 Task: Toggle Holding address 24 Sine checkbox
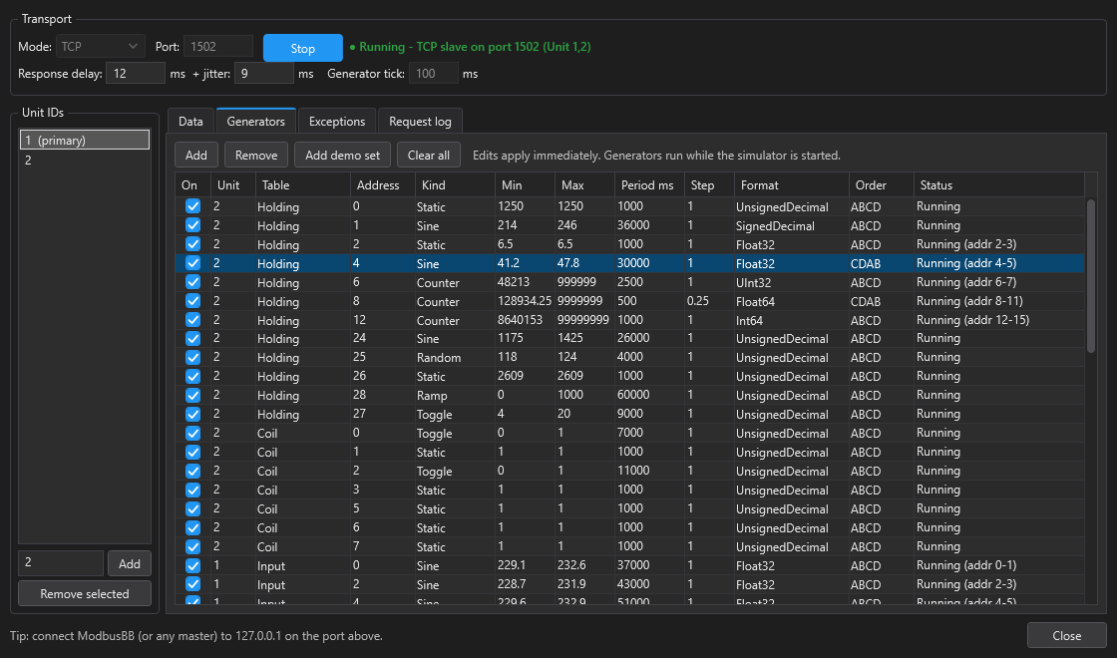193,338
